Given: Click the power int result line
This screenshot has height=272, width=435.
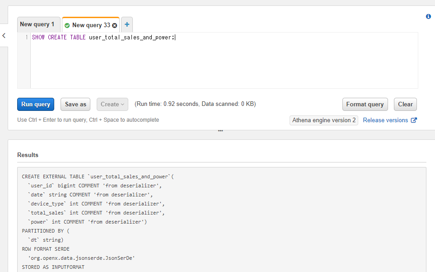Looking at the screenshot, I should click(x=87, y=222).
